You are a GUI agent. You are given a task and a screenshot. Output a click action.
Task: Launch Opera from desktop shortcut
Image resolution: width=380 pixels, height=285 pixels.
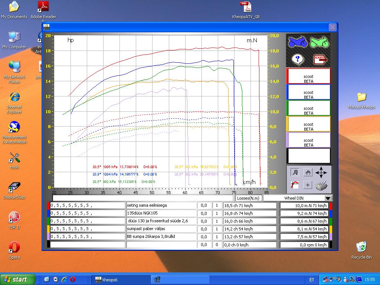pos(14,250)
